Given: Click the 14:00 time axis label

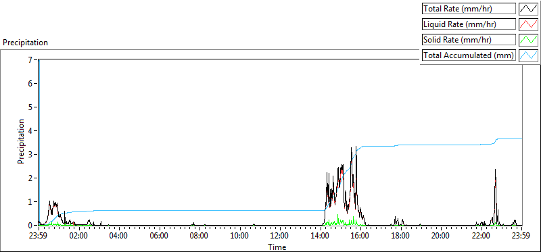Looking at the screenshot, I should 321,236.
